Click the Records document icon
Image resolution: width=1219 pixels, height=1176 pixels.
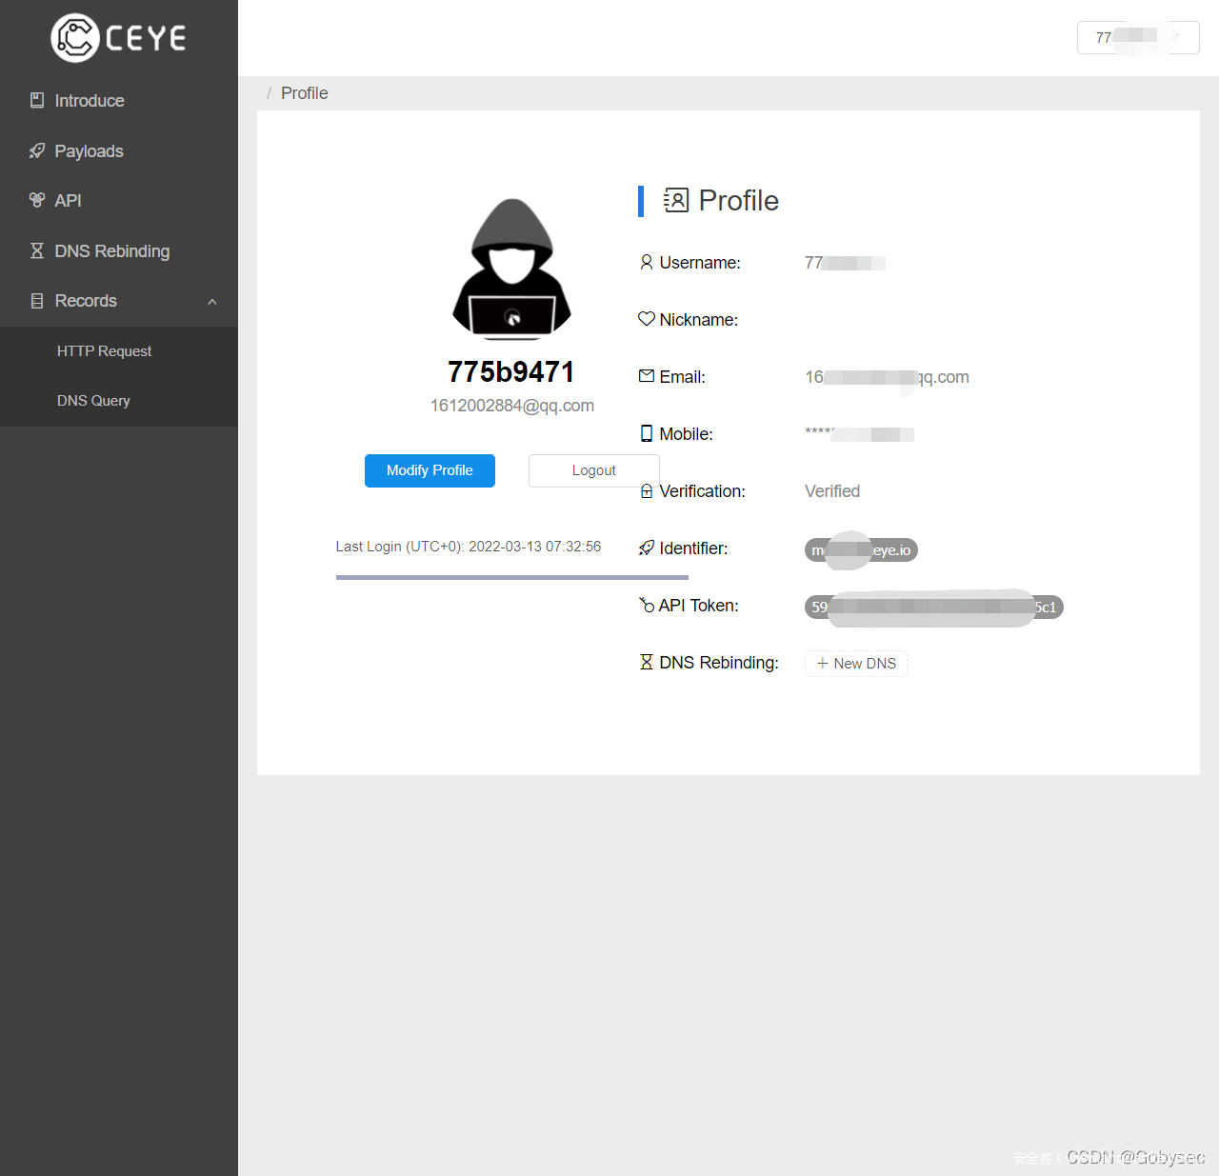point(37,301)
